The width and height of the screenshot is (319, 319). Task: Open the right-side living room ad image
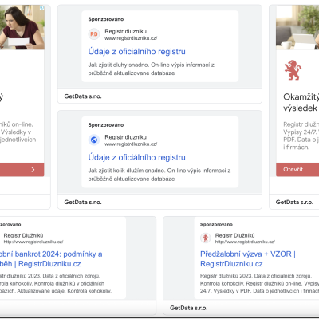[x=297, y=27]
